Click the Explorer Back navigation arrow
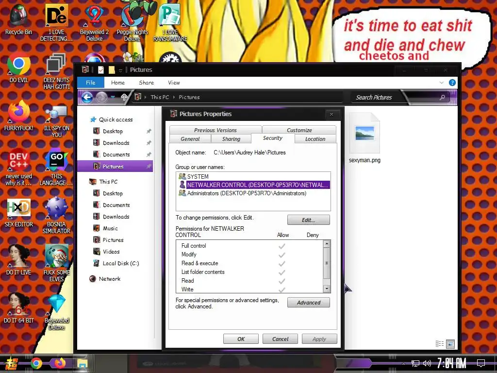The width and height of the screenshot is (497, 373). (87, 97)
